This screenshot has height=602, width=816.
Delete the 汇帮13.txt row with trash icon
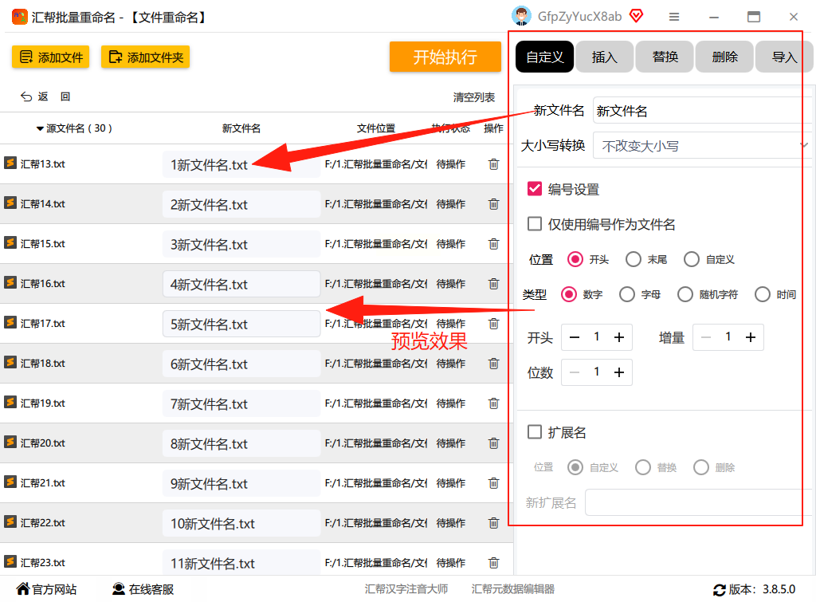(x=493, y=164)
